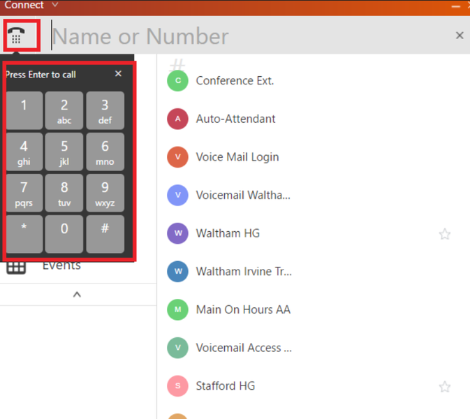Close the dialpad popup
470x419 pixels.
pos(119,74)
